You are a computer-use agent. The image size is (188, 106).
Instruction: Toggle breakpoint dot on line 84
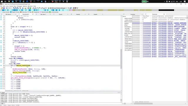tap(1, 41)
